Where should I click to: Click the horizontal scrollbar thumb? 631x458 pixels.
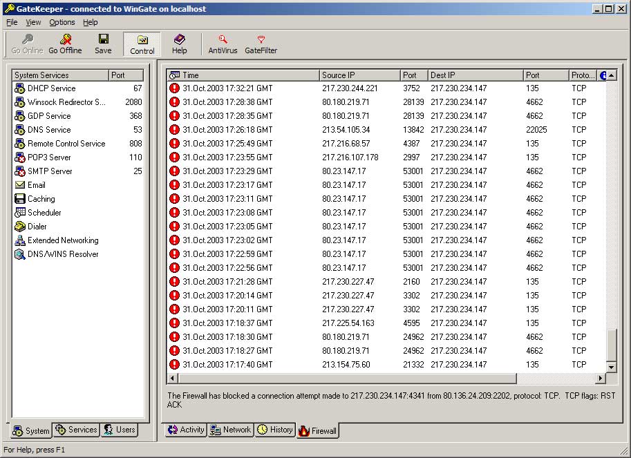coord(347,378)
